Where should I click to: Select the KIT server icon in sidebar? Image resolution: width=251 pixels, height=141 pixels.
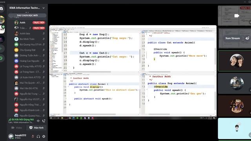(2, 29)
